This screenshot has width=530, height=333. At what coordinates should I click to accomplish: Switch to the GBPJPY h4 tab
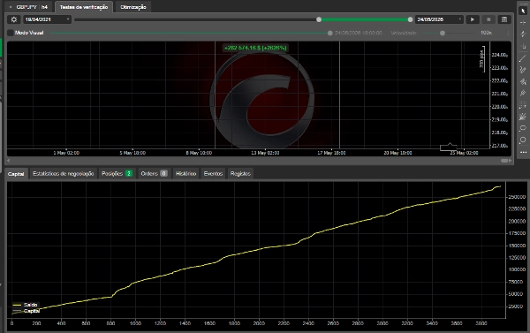[29, 7]
